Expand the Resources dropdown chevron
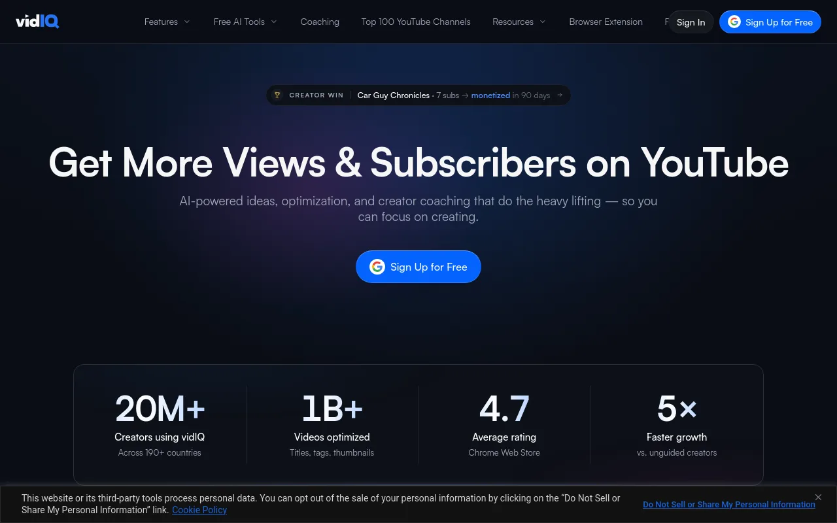 point(543,22)
